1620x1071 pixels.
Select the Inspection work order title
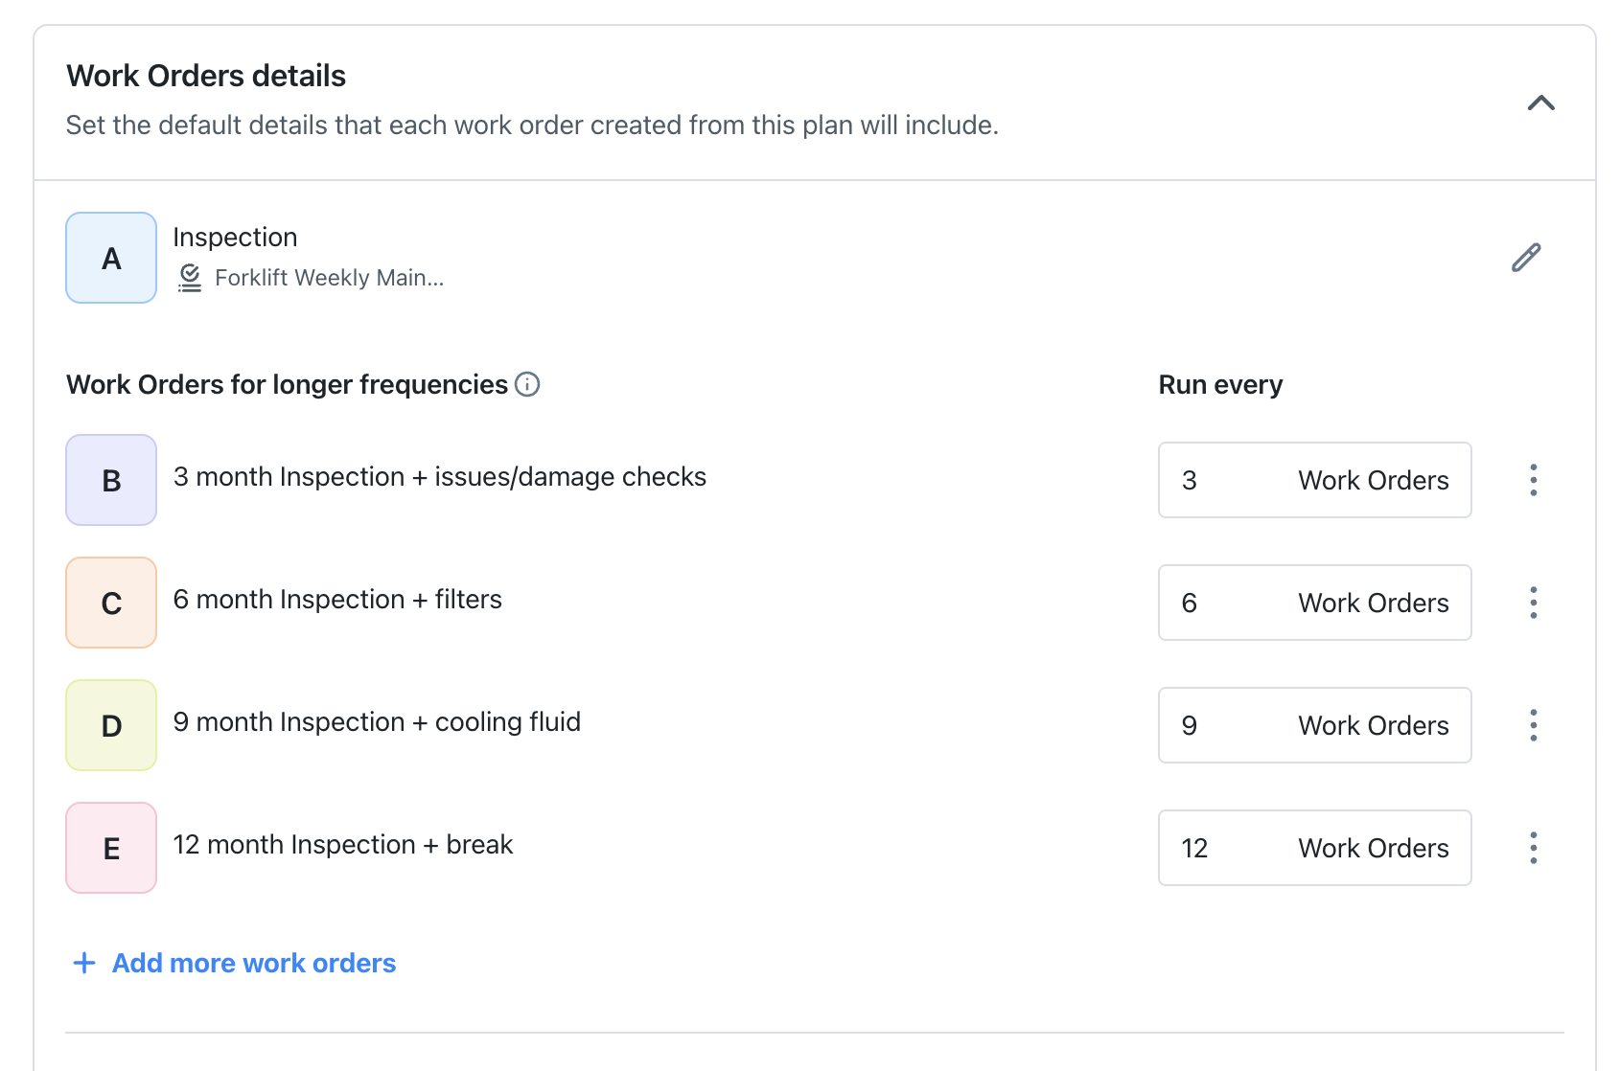click(x=235, y=237)
